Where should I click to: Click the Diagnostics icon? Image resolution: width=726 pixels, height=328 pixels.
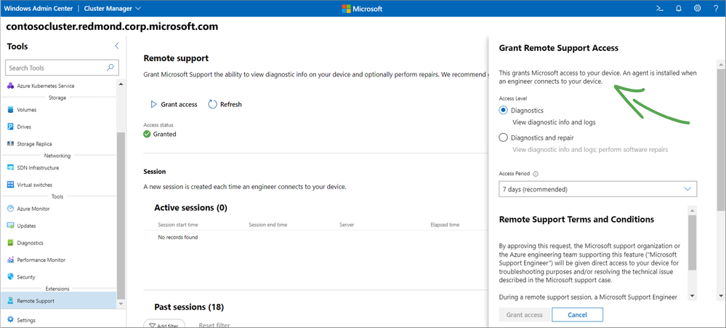pyautogui.click(x=10, y=243)
